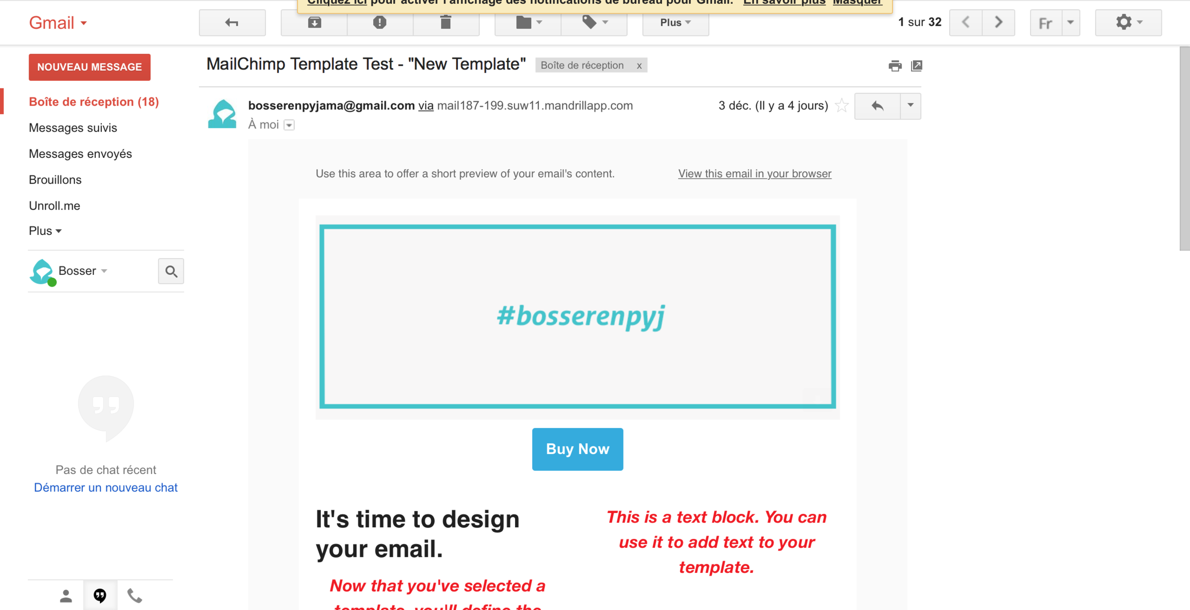Open the move-to folder dropdown
This screenshot has width=1190, height=610.
[528, 22]
